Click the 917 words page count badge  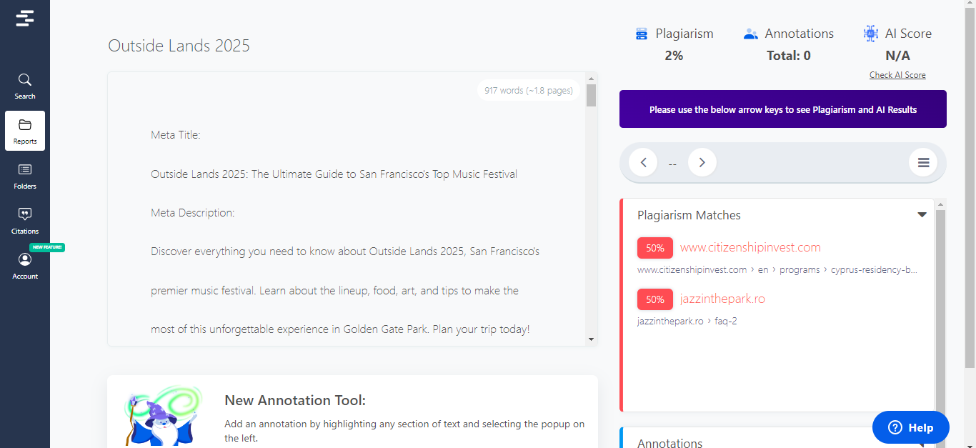(529, 91)
